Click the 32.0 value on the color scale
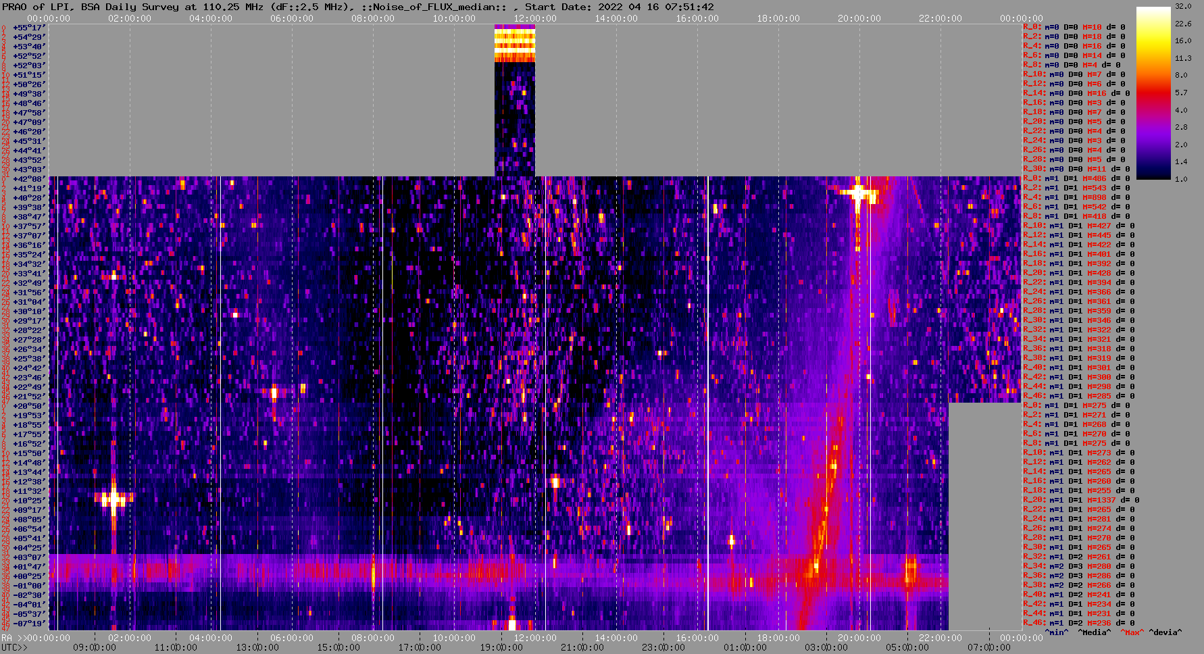Viewport: 1204px width, 654px height. click(1183, 6)
